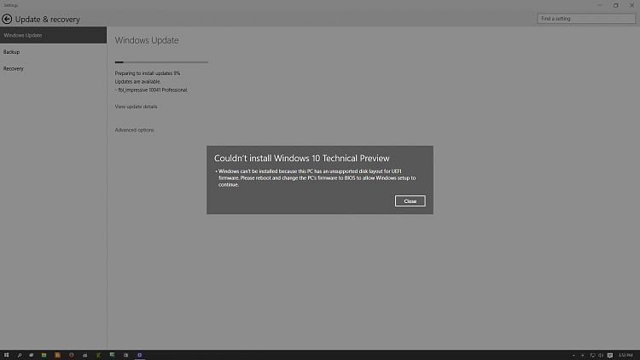This screenshot has height=360, width=640.
Task: Open the Recovery section in the sidebar
Action: tap(53, 68)
